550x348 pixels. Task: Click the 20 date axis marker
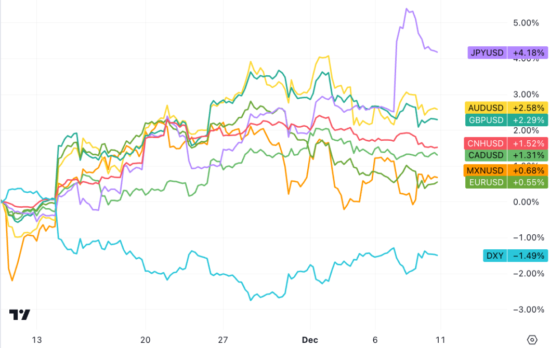coord(146,340)
